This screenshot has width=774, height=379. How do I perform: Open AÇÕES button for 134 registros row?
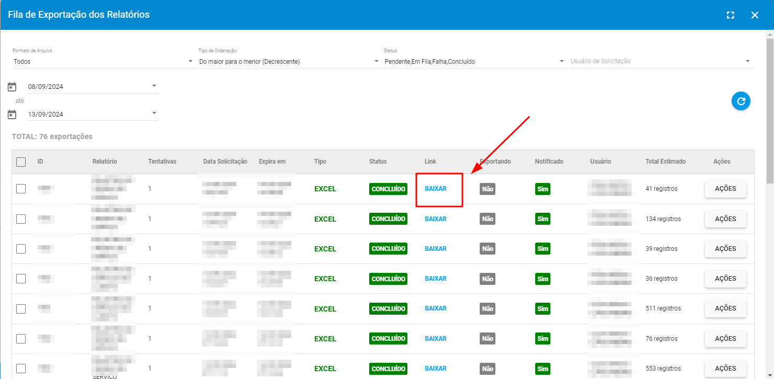coord(725,219)
